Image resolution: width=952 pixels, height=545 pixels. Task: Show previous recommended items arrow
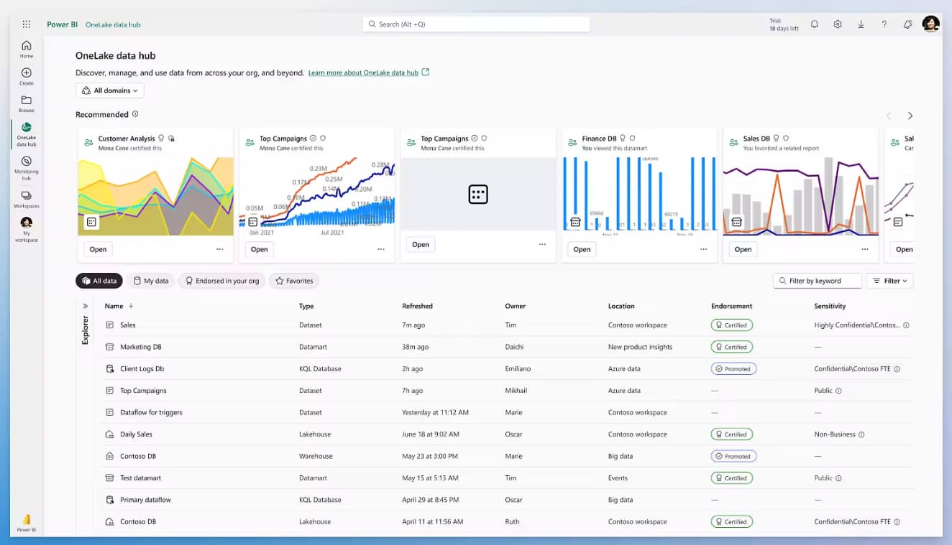pyautogui.click(x=889, y=116)
